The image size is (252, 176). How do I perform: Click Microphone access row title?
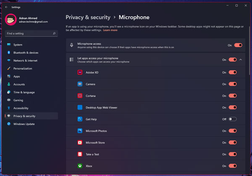point(89,44)
